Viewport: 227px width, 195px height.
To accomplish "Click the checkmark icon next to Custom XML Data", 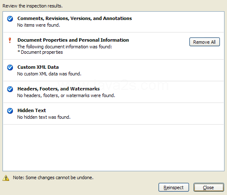I will (10, 67).
